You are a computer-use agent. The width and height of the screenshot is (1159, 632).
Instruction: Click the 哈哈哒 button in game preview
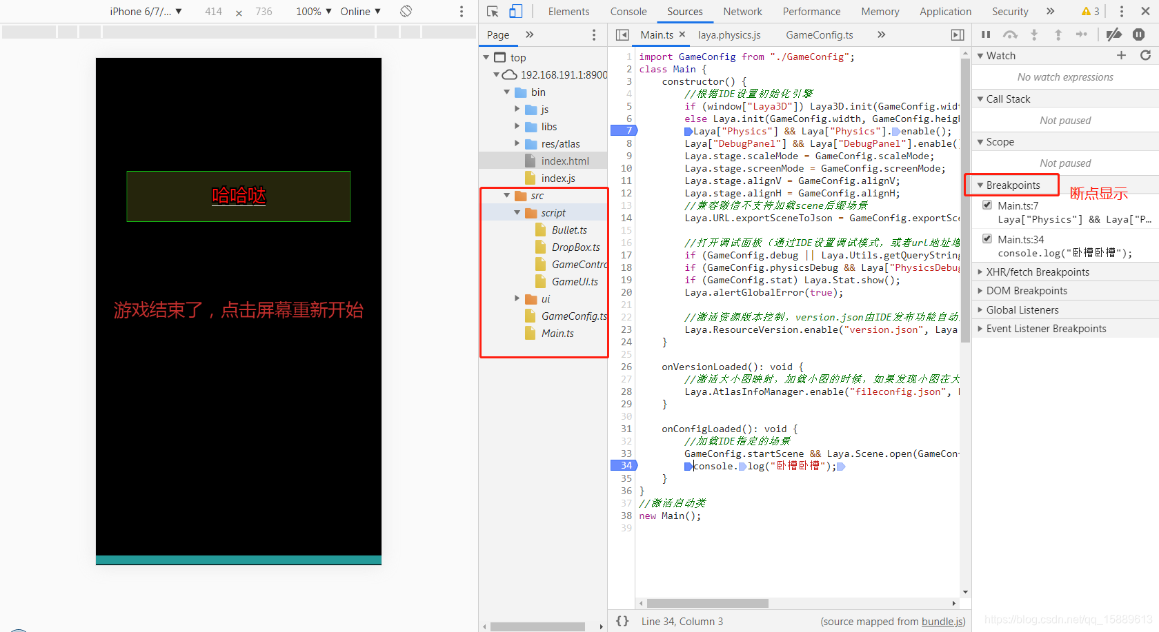pyautogui.click(x=239, y=196)
